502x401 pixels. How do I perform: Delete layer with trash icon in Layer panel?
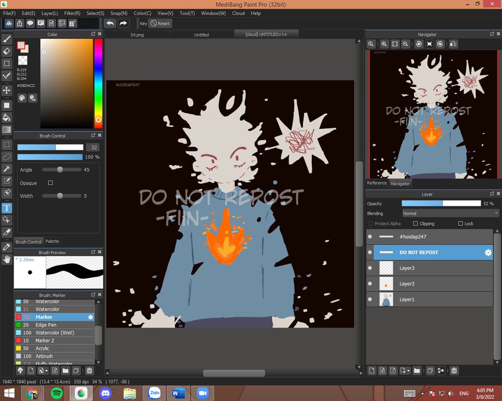(x=454, y=371)
